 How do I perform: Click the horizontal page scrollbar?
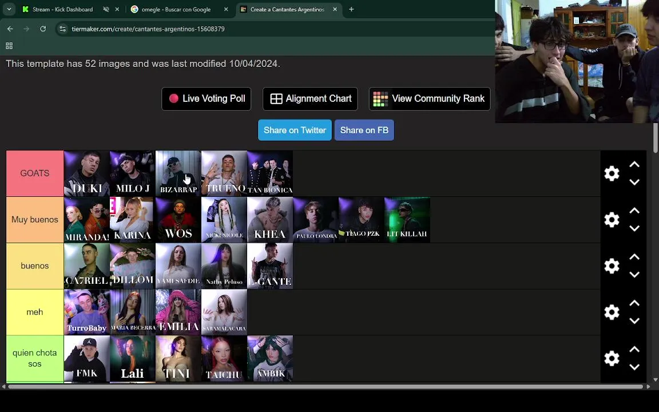[325, 386]
